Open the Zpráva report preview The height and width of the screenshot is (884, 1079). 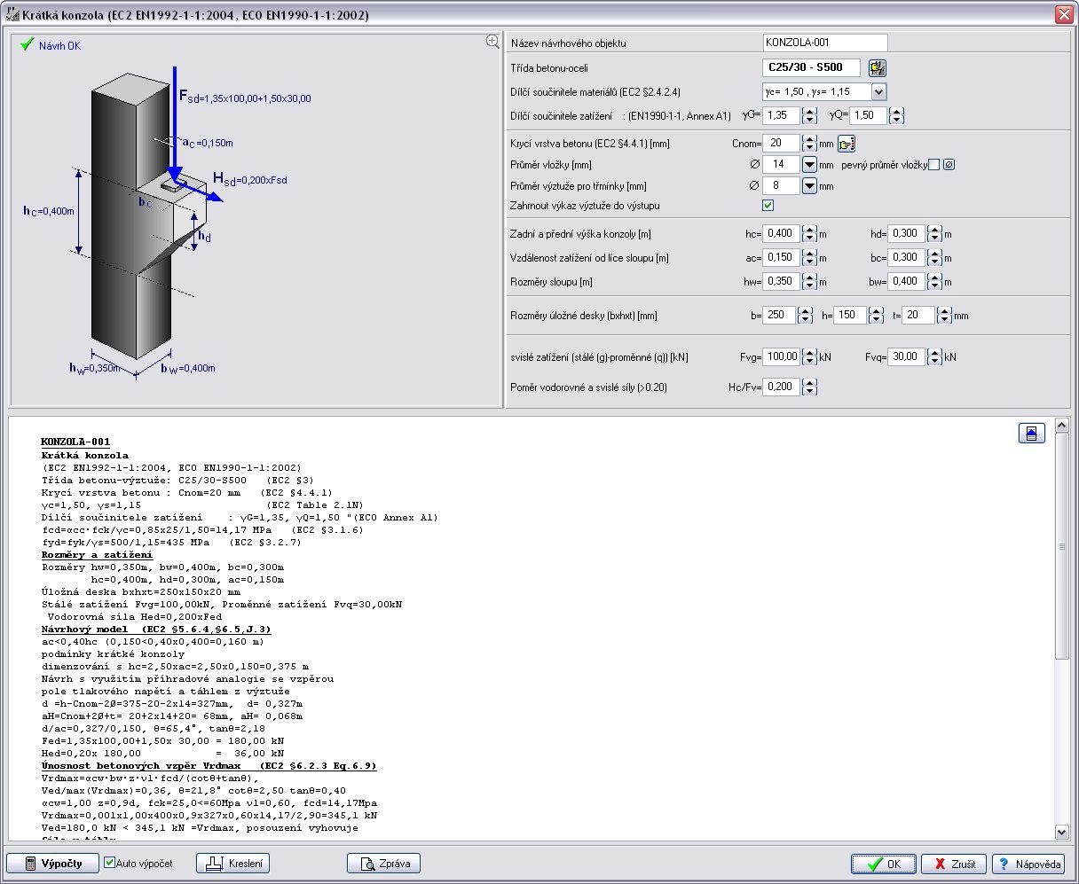pyautogui.click(x=383, y=864)
